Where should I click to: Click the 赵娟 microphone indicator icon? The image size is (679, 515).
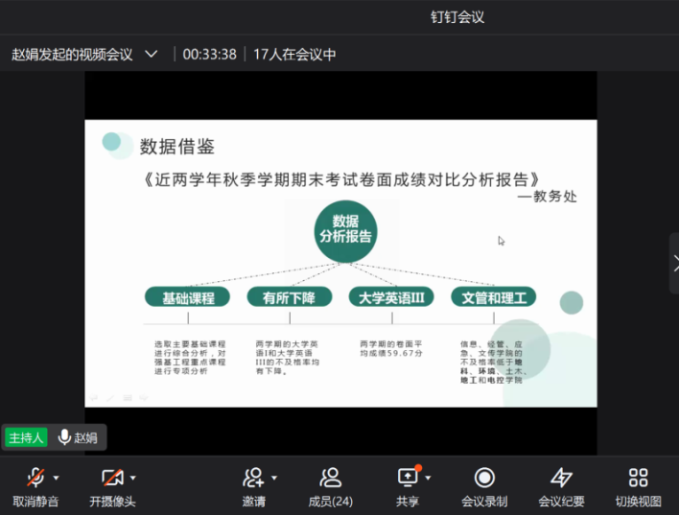pos(65,437)
